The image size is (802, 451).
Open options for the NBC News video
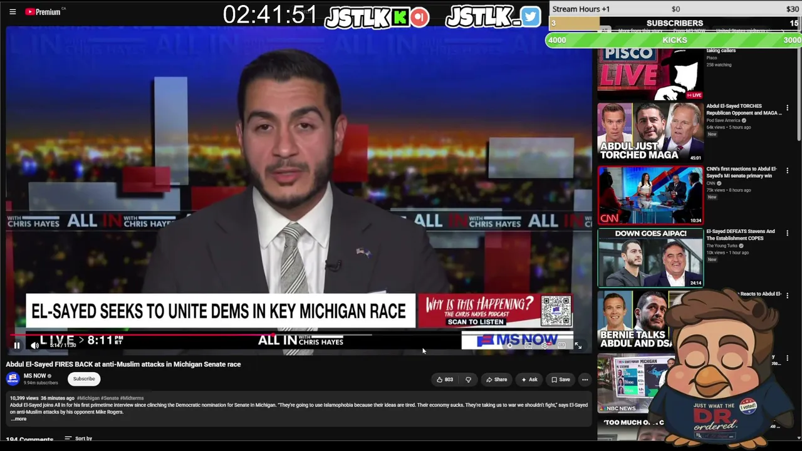787,358
